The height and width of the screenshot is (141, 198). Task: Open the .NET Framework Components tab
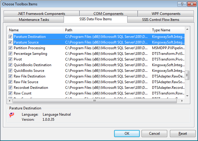(42, 14)
